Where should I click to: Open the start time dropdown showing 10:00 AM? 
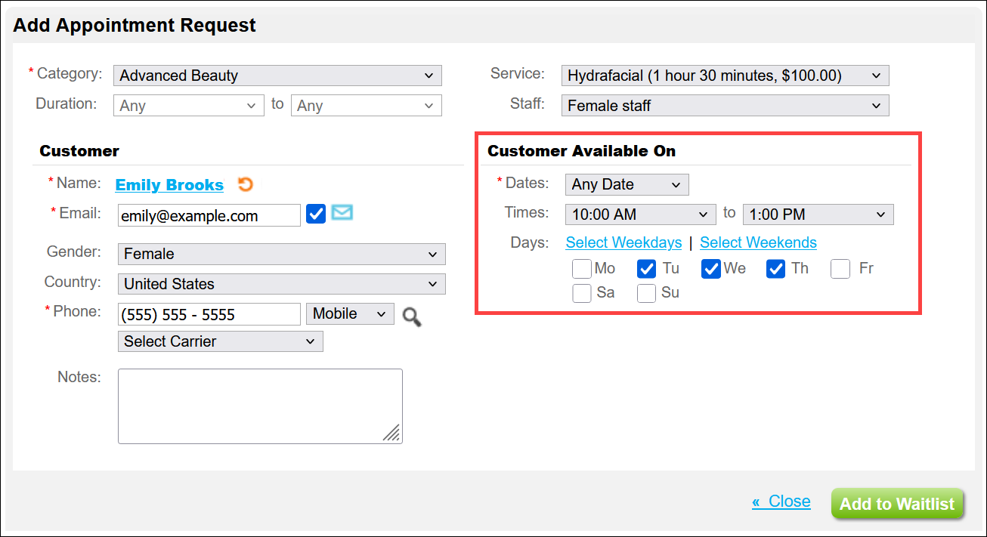[640, 214]
